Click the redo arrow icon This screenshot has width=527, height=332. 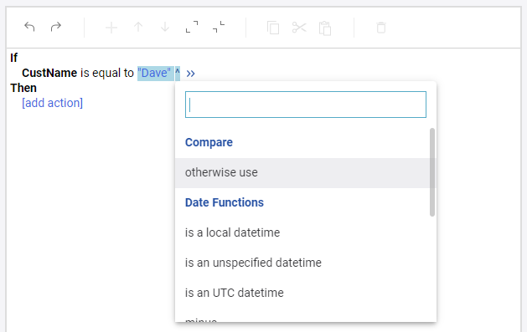56,27
